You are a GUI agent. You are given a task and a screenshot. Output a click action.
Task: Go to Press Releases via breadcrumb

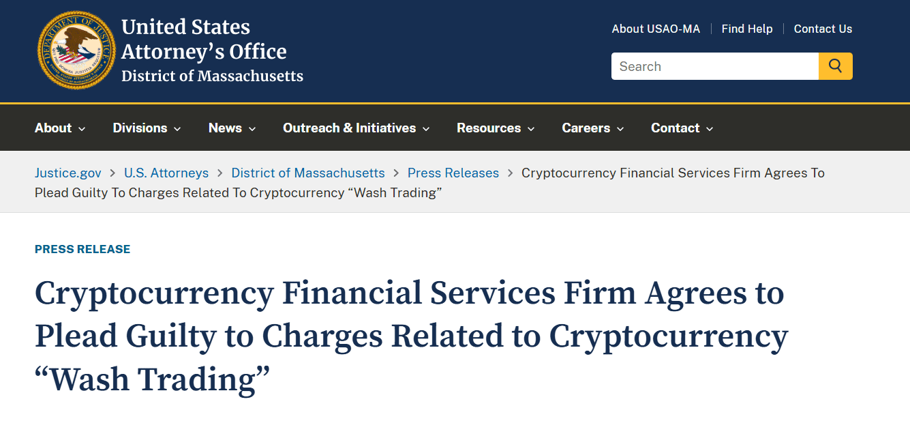click(453, 173)
